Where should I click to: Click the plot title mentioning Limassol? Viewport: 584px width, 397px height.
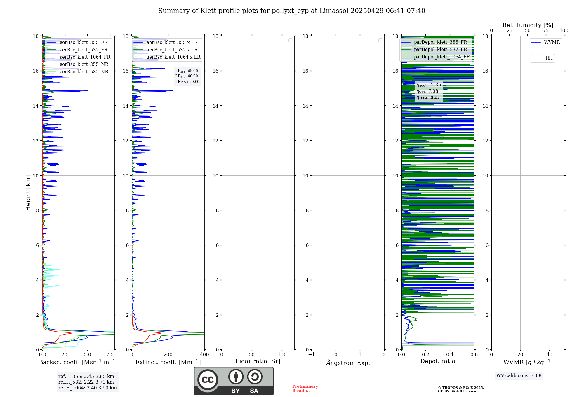click(292, 11)
